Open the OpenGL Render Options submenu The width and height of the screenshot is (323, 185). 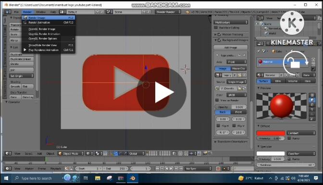49,38
